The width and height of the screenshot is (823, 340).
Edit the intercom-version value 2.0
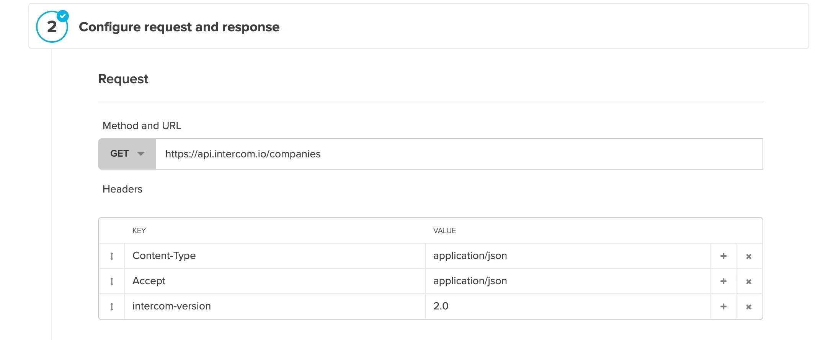coord(441,306)
